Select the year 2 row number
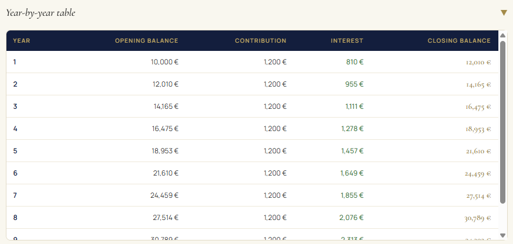Screen dimensions: 513x244 click(15, 84)
